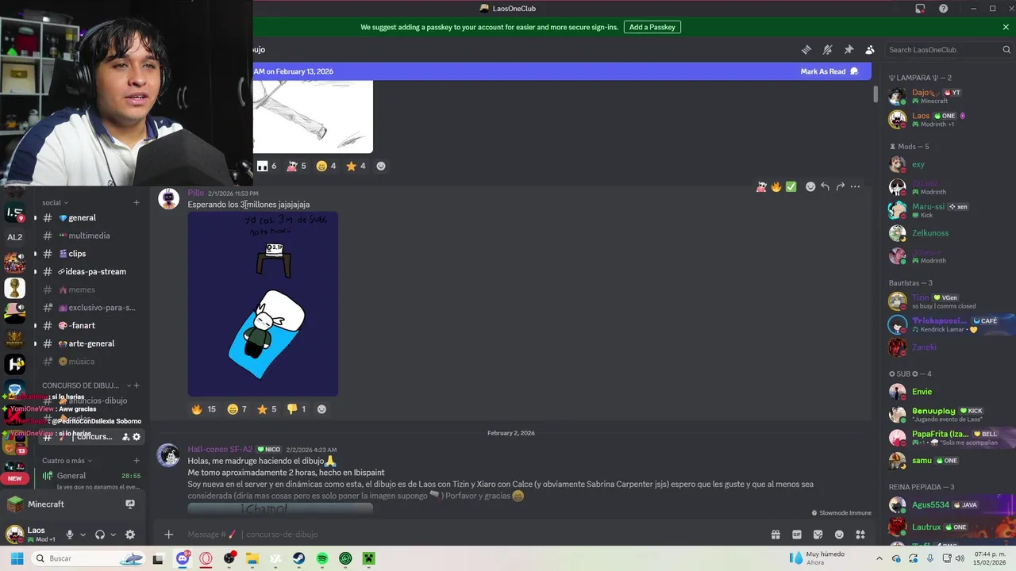
Task: Open the help icon in title bar
Action: click(943, 9)
